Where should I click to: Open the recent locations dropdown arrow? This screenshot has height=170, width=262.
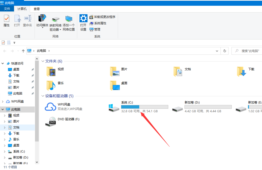(x=18, y=51)
